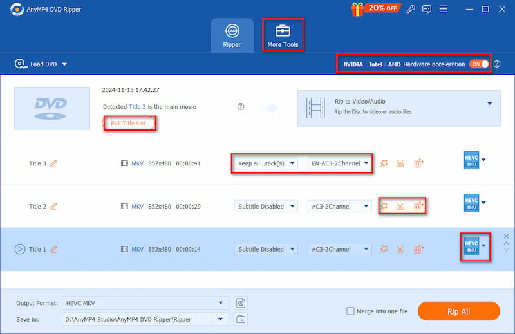Open the scissors cut tool for Title 1

click(400, 249)
